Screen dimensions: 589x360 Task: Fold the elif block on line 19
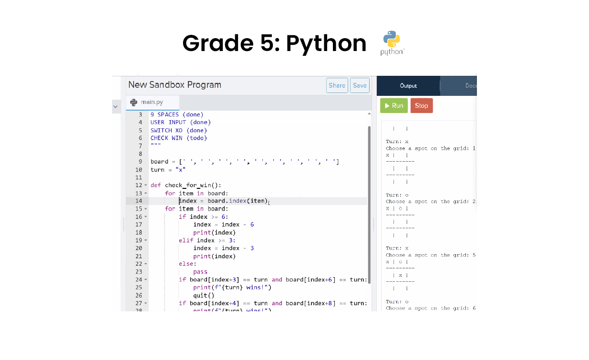click(145, 240)
